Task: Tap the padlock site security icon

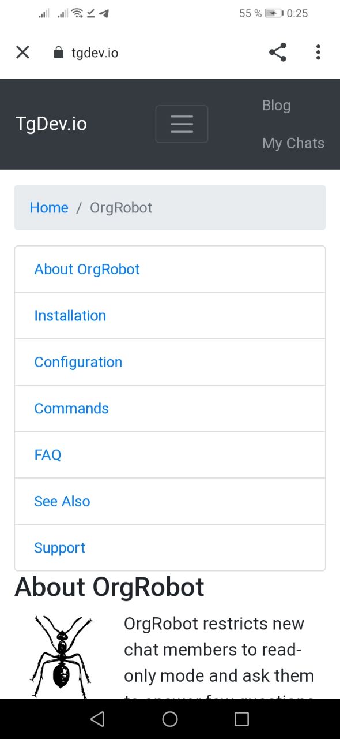Action: click(x=58, y=53)
